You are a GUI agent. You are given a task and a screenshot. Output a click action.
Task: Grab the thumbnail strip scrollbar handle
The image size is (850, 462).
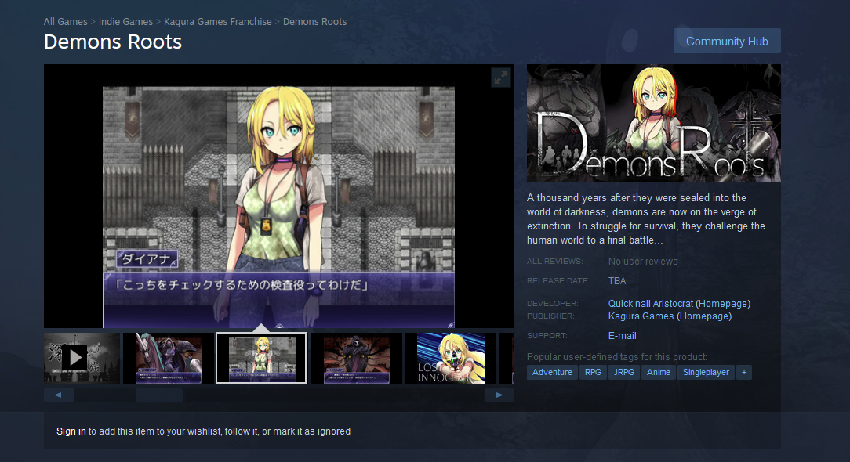coord(159,395)
